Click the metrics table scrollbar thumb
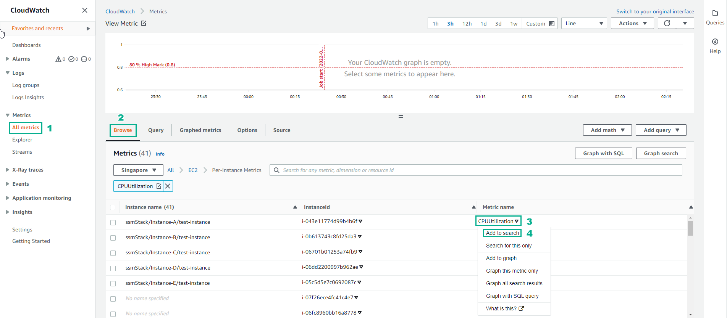Screen dimensions: 727x318 tap(690, 228)
